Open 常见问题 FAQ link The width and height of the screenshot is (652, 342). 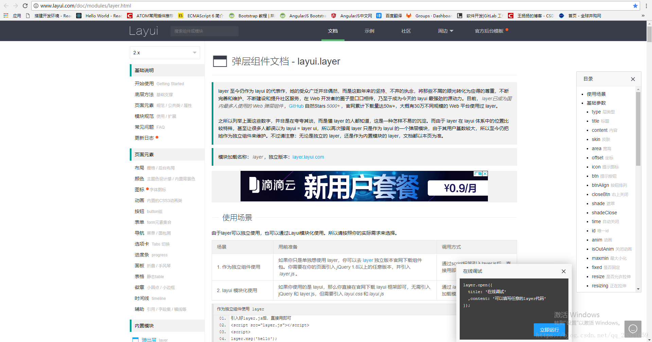click(x=149, y=127)
